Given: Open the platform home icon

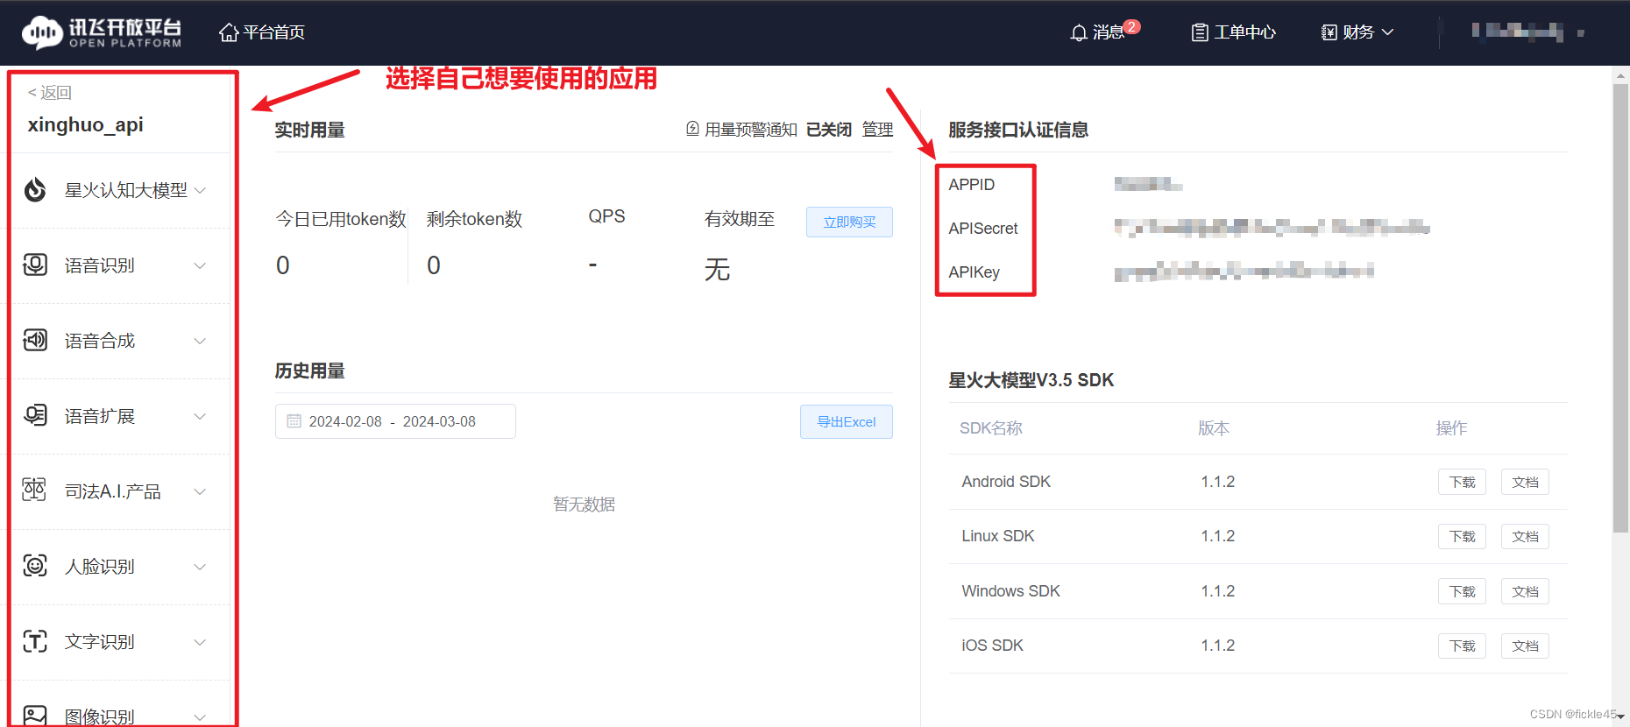Looking at the screenshot, I should [229, 32].
